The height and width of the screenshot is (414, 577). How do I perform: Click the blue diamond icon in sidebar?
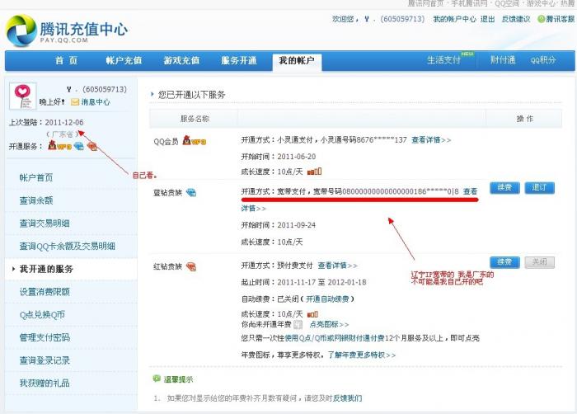coord(79,146)
